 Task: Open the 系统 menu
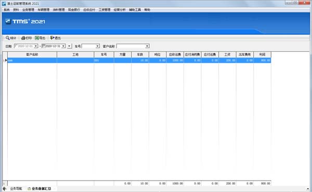[7, 10]
